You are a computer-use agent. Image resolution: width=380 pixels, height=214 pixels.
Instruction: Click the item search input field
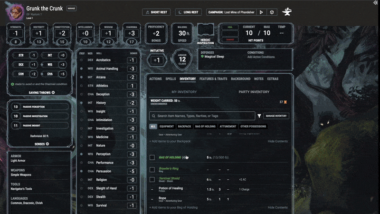(x=202, y=116)
